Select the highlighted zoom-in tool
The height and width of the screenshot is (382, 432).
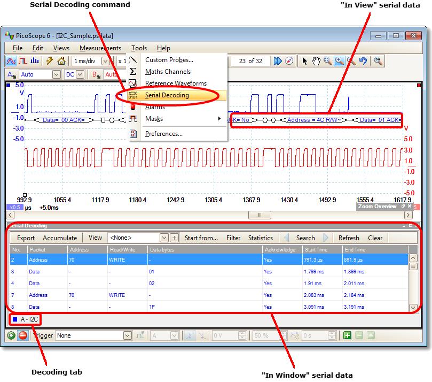coord(340,60)
